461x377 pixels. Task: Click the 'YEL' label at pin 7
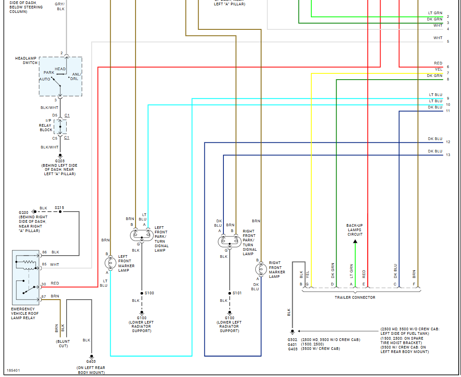[439, 69]
